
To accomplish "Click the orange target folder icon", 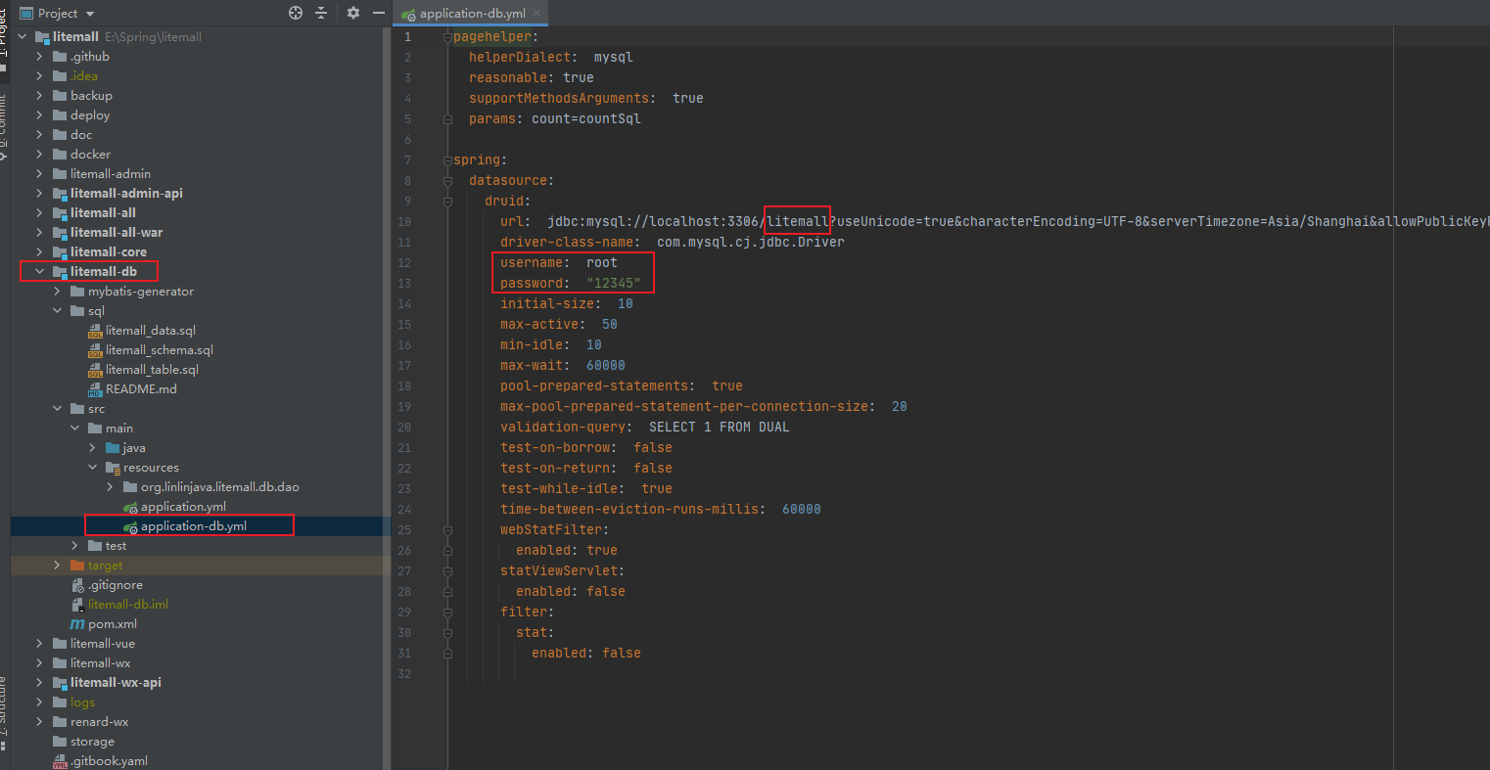I will pos(77,566).
